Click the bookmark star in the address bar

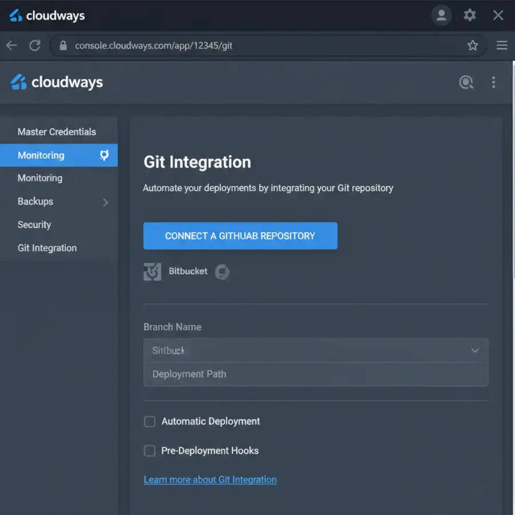click(x=473, y=45)
